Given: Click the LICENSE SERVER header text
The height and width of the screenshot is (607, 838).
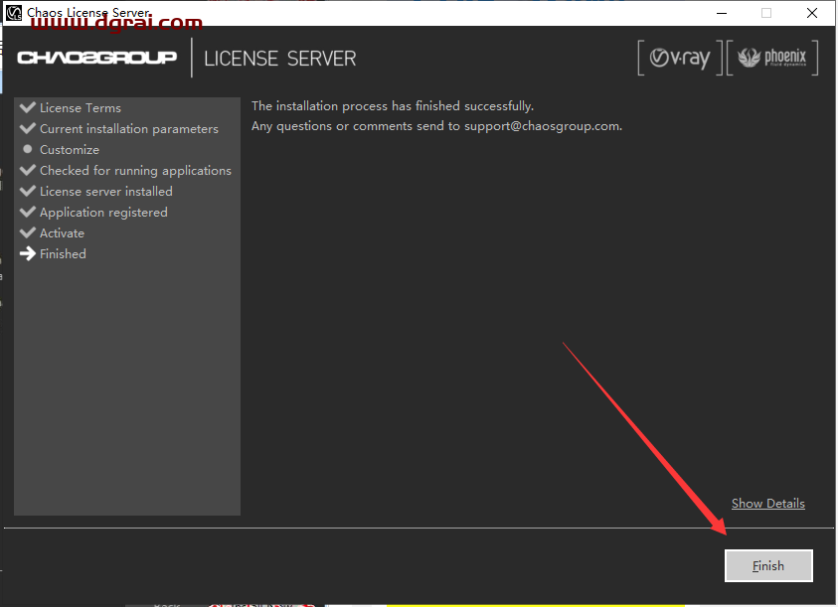Looking at the screenshot, I should click(x=279, y=59).
